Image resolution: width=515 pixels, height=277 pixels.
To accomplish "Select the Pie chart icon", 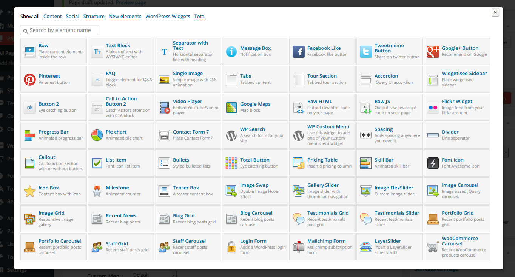I will 97,135.
